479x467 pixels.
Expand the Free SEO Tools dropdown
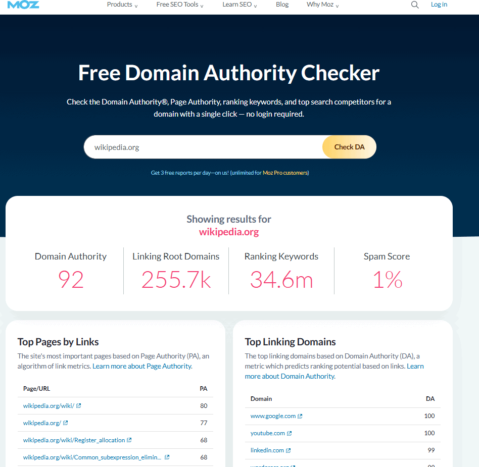179,5
